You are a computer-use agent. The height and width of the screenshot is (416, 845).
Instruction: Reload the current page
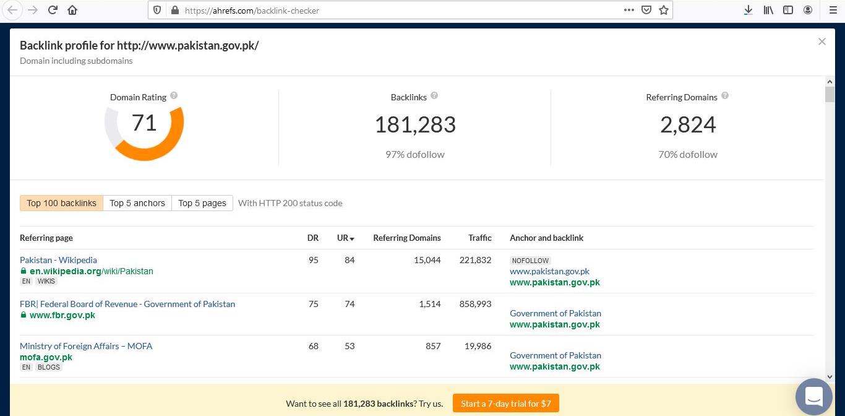click(x=53, y=10)
